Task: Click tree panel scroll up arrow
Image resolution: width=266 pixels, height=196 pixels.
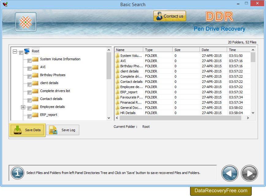Action: 109,50
